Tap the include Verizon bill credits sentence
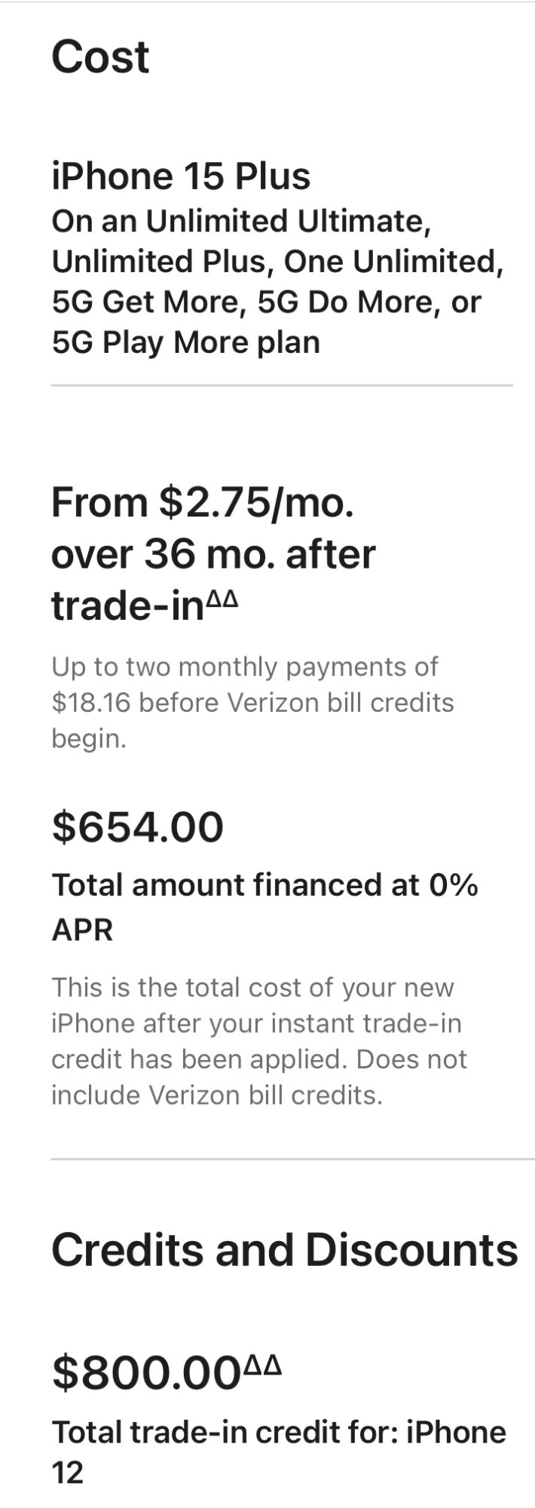Screen dimensions: 535x1508 [217, 1095]
